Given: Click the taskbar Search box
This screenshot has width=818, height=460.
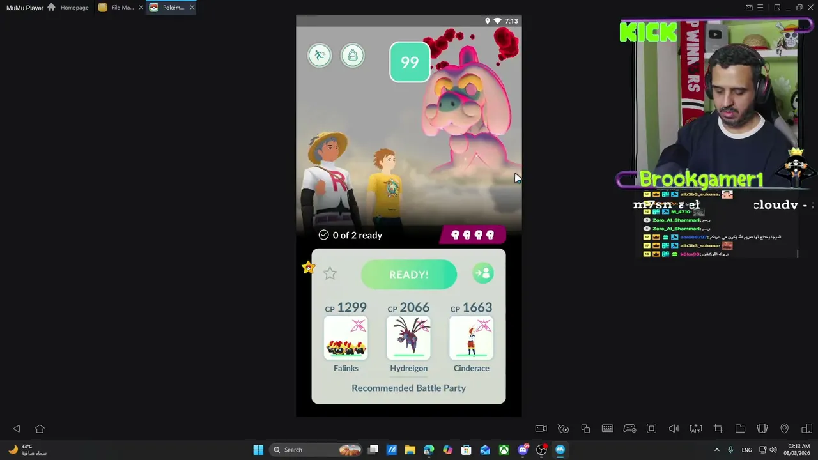Looking at the screenshot, I should coord(316,450).
